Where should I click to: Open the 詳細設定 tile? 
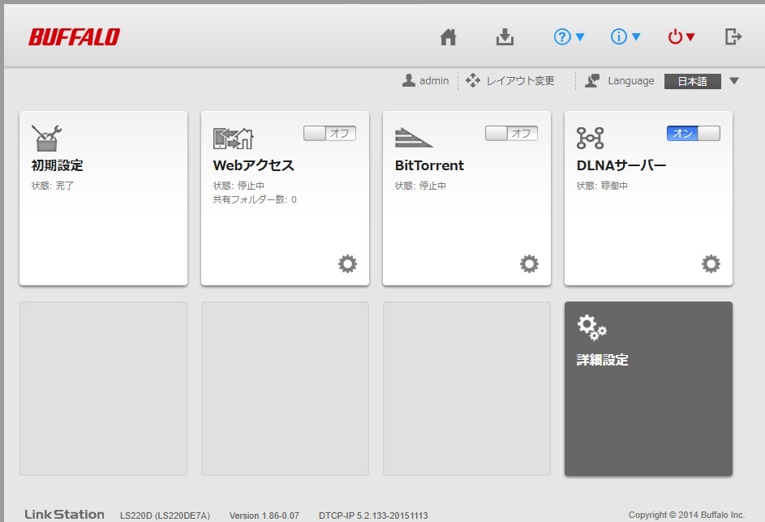(x=648, y=388)
